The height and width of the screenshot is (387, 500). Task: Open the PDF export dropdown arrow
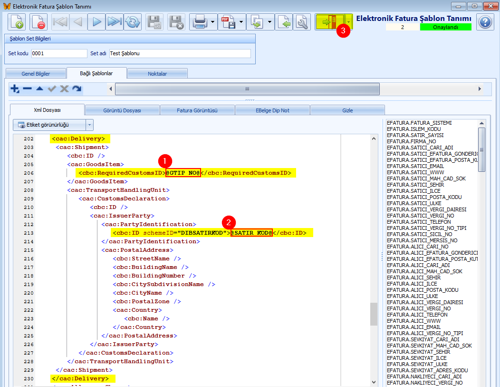point(241,22)
